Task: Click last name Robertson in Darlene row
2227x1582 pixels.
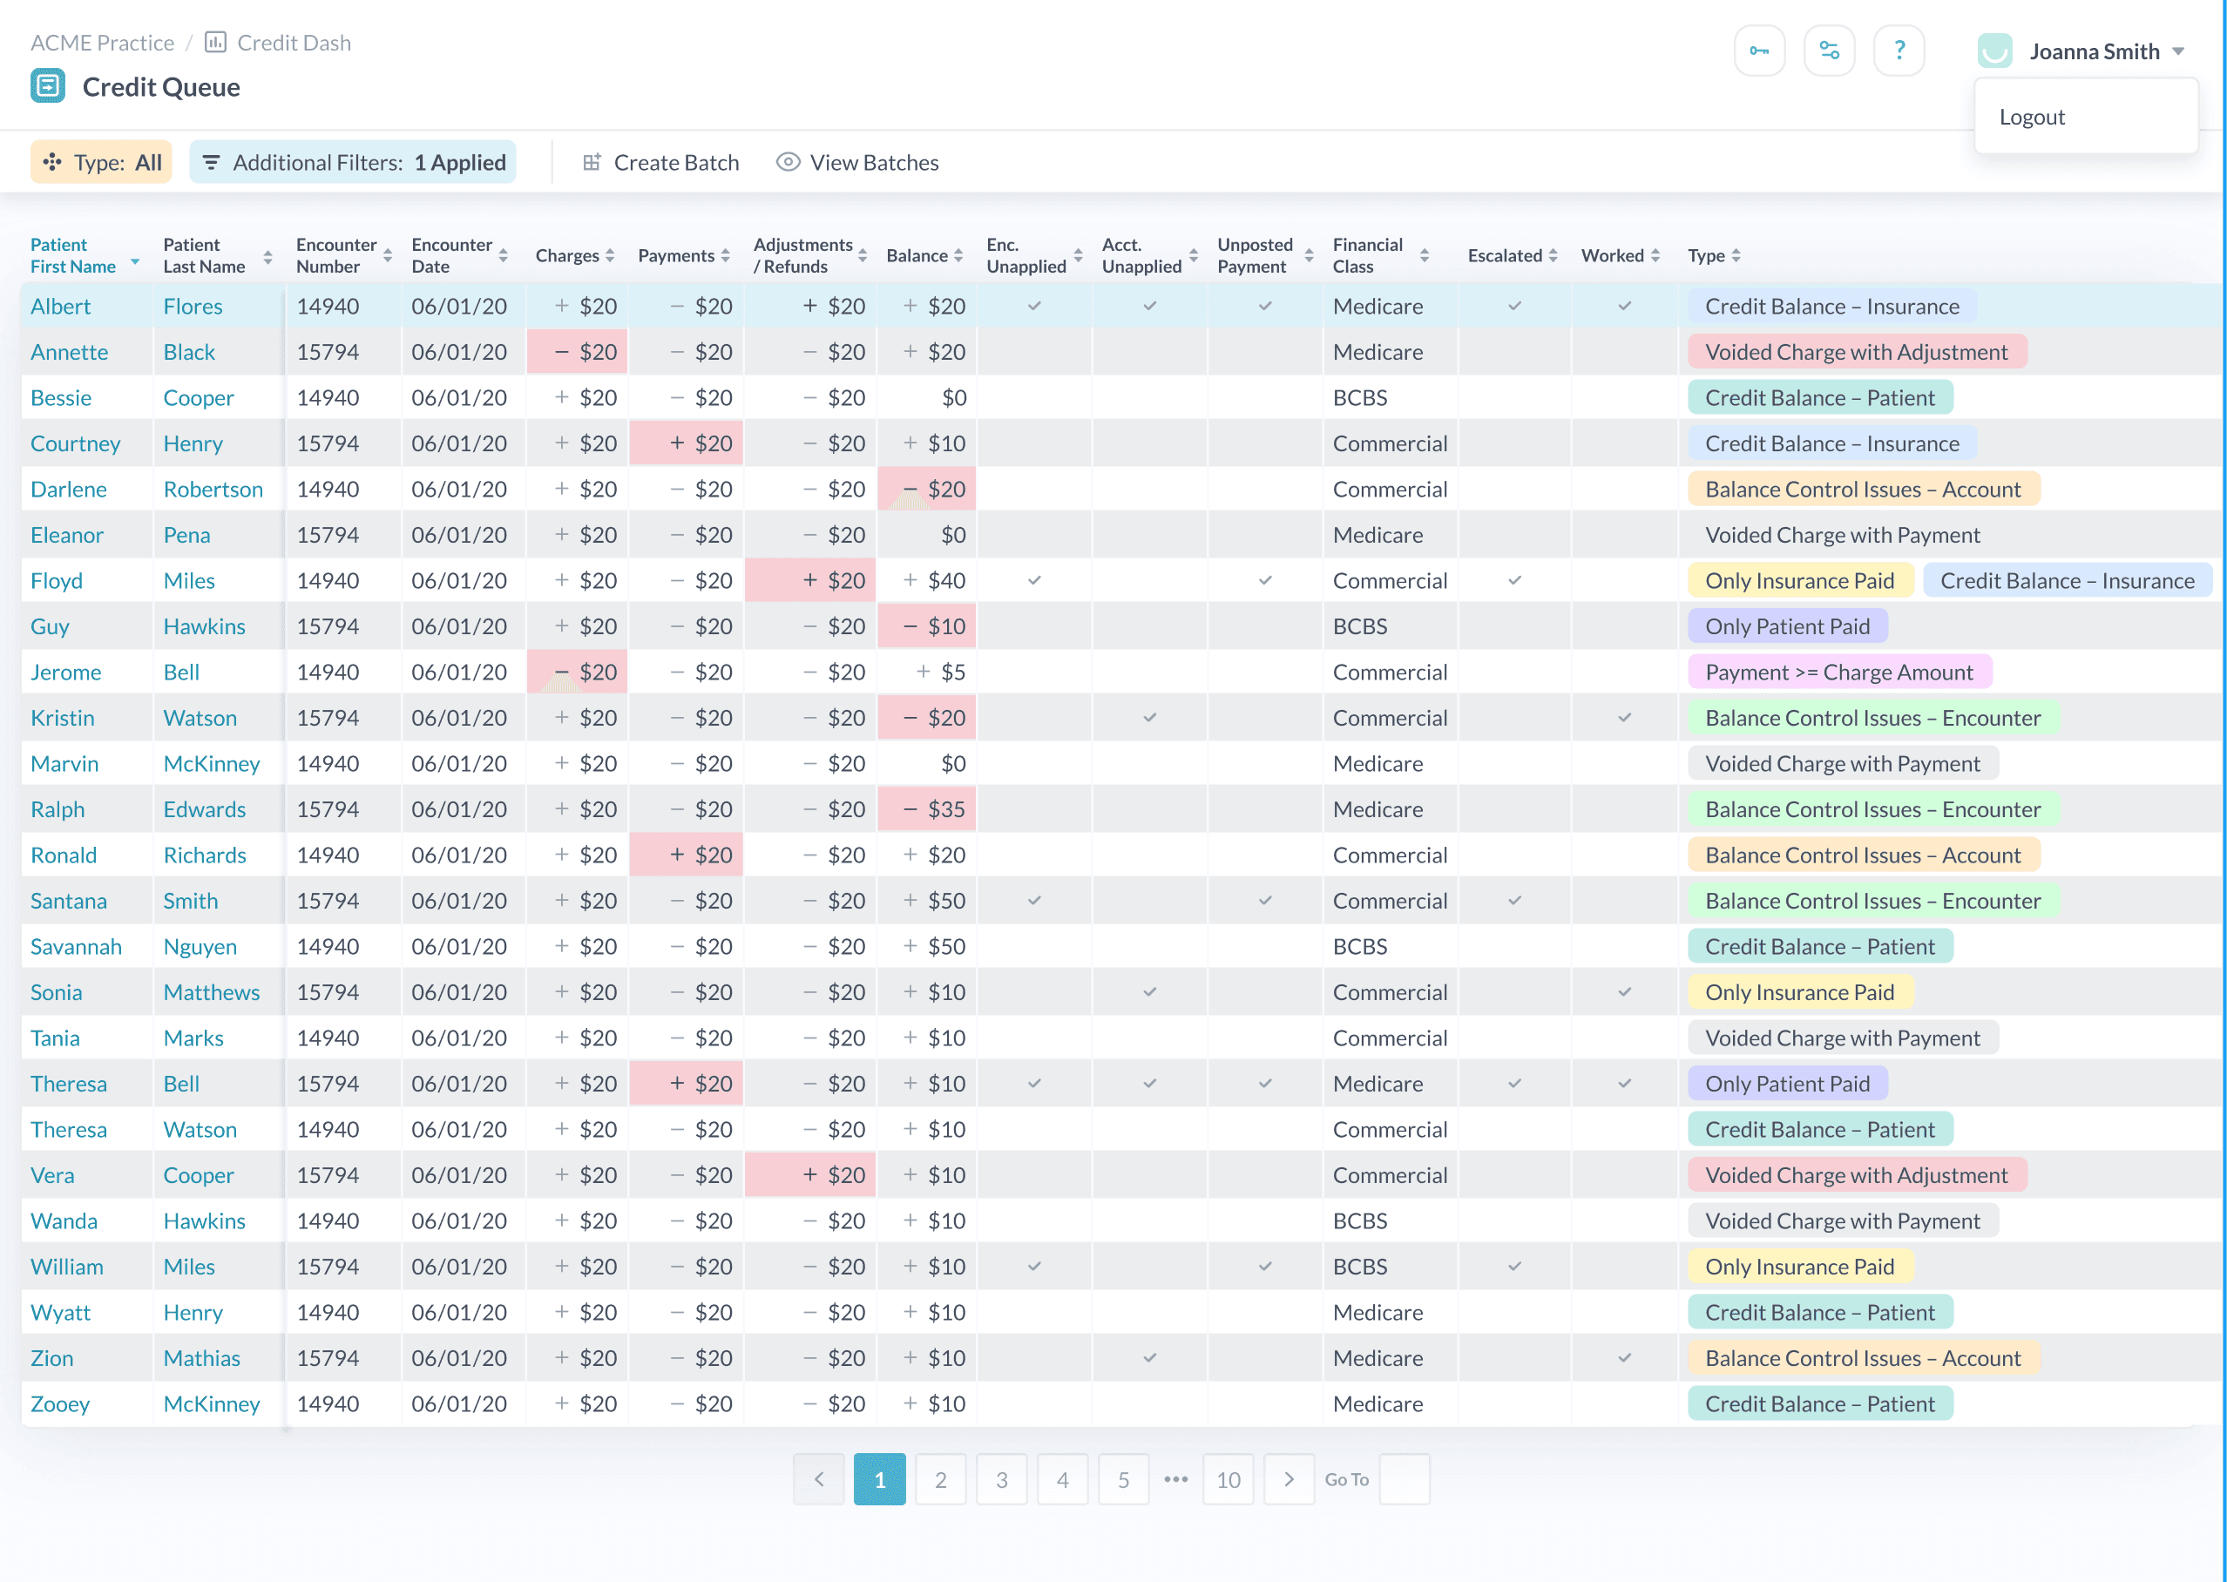Action: coord(213,489)
